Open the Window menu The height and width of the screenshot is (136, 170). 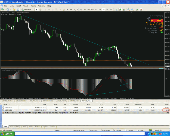[x=42, y=6]
